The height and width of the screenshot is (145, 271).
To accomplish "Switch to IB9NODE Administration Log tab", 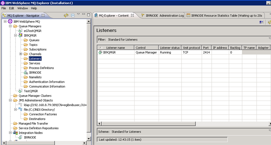I will point(162,15).
